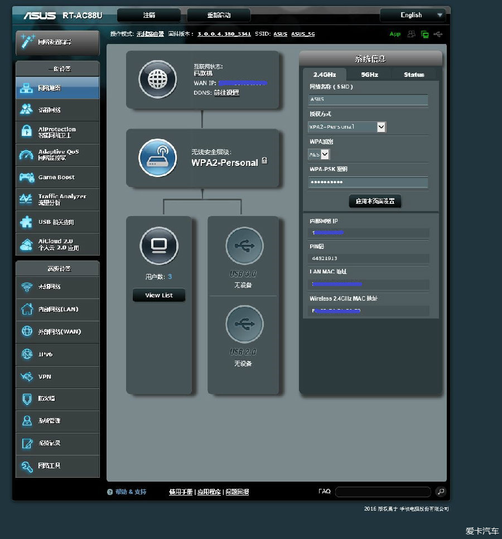Open Wireless settings via the Wi-Fi icon
Image resolution: width=502 pixels, height=539 pixels.
click(27, 287)
